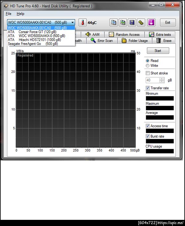Click the Minimum result field
185x226 pixels.
pyautogui.click(x=160, y=98)
